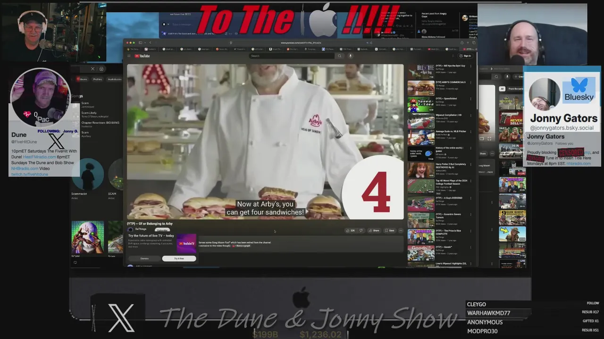Open options for Harry Potter 2 row
This screenshot has height=339, width=604.
pyautogui.click(x=470, y=165)
